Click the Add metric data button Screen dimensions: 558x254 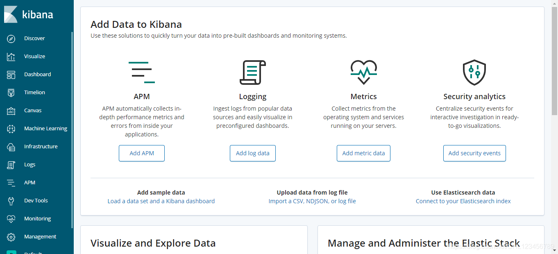pos(364,153)
